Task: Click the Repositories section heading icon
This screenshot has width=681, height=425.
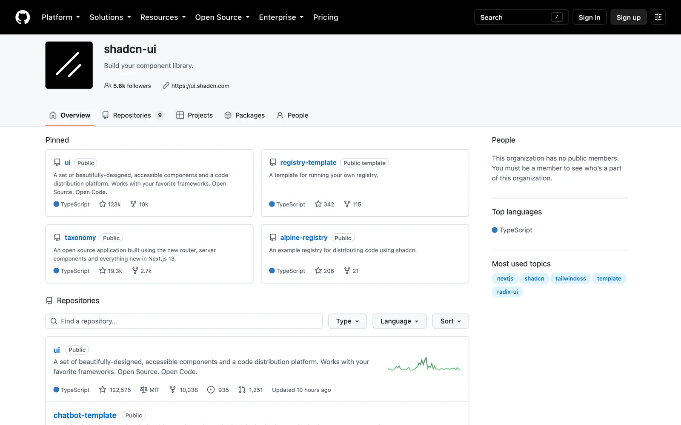Action: coord(49,300)
